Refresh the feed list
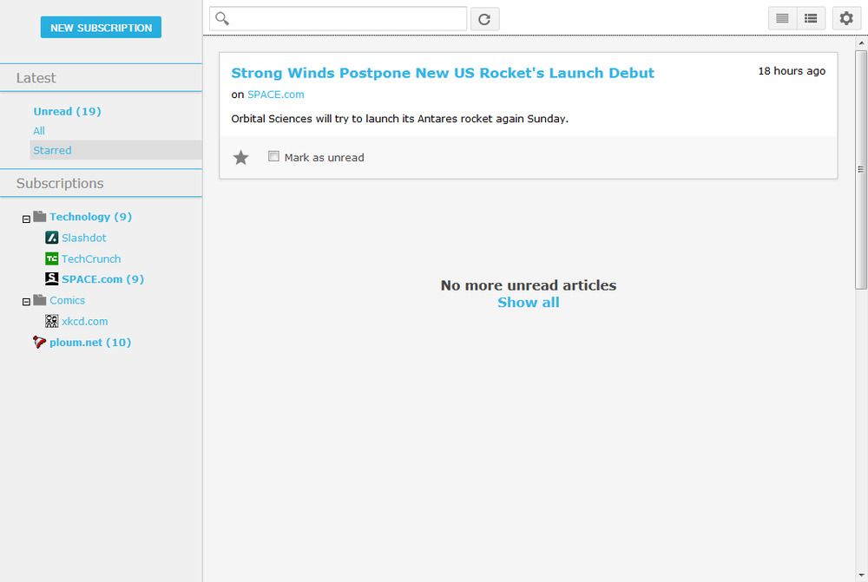Viewport: 868px width, 582px height. pyautogui.click(x=484, y=19)
